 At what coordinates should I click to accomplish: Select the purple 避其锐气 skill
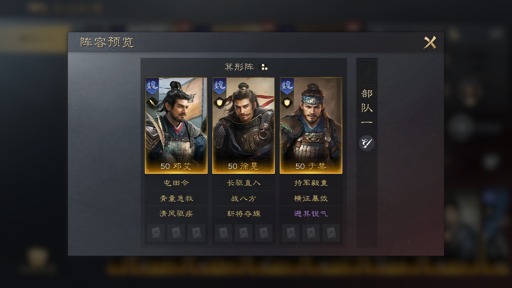click(311, 214)
